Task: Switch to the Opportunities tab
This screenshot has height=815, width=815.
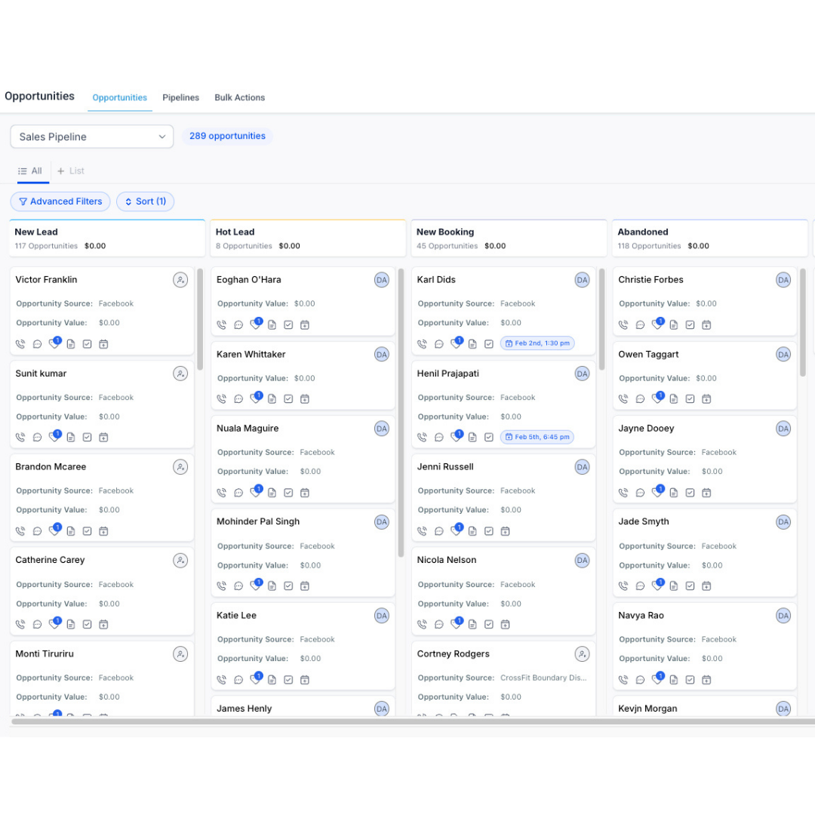Action: pyautogui.click(x=119, y=97)
